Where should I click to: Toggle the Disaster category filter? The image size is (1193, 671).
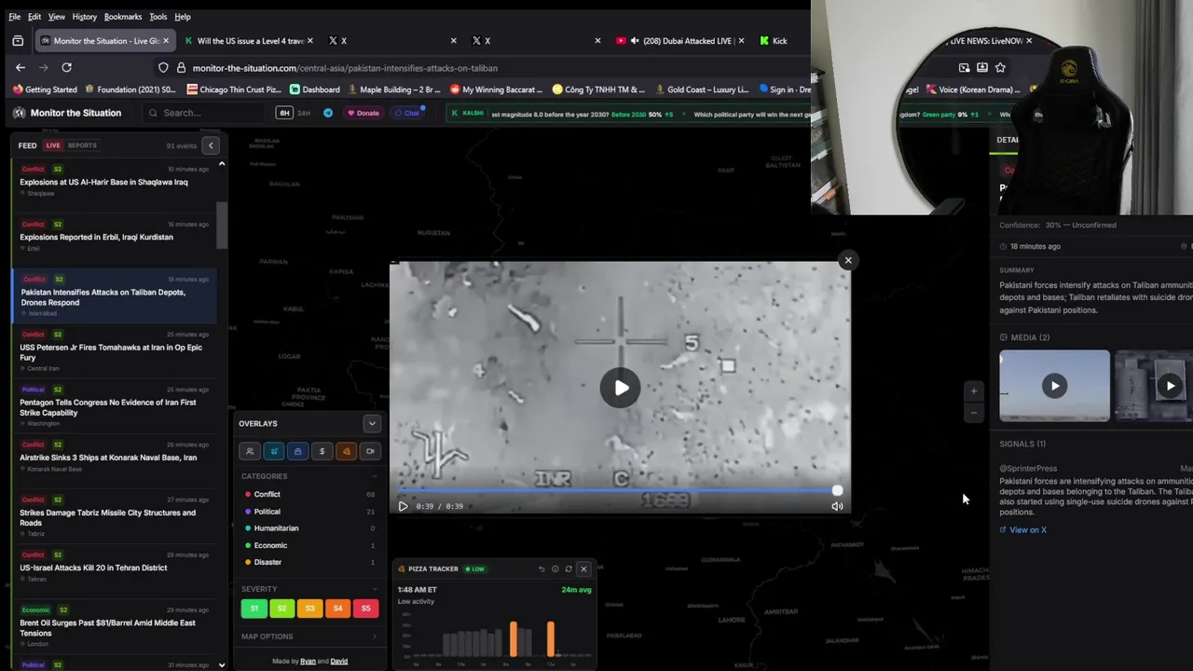pos(309,562)
